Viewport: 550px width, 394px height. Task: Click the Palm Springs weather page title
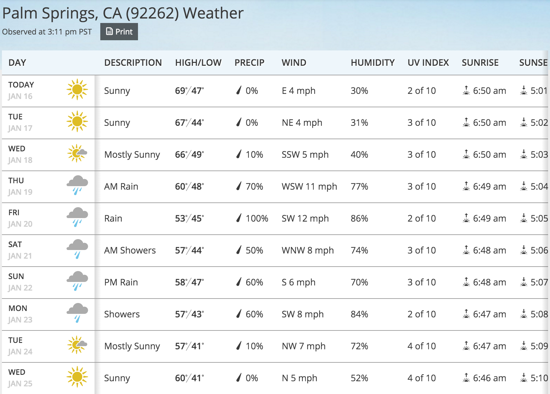tap(123, 13)
